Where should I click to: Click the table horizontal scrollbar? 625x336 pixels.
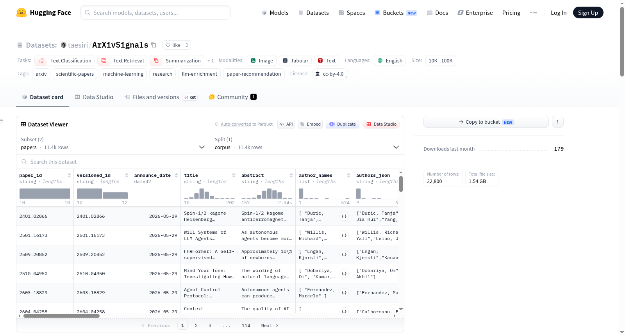point(61,316)
